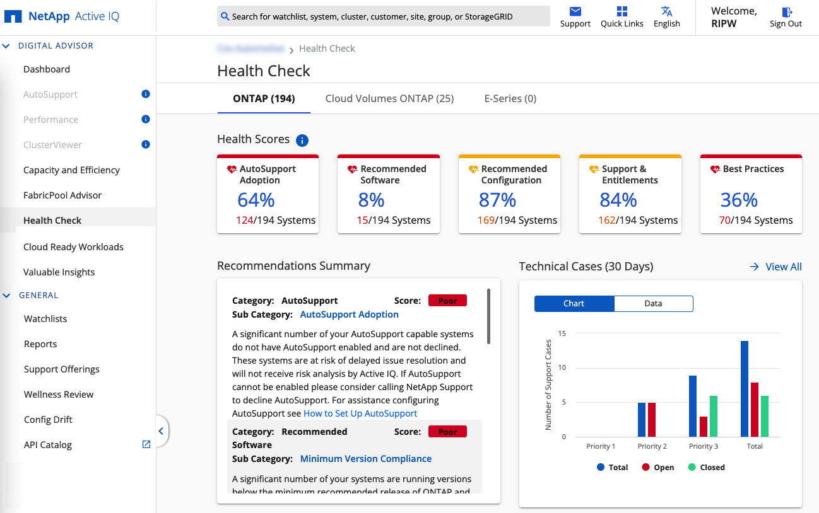Collapse the left sidebar with chevron
Viewport: 819px width, 513px height.
[x=161, y=431]
